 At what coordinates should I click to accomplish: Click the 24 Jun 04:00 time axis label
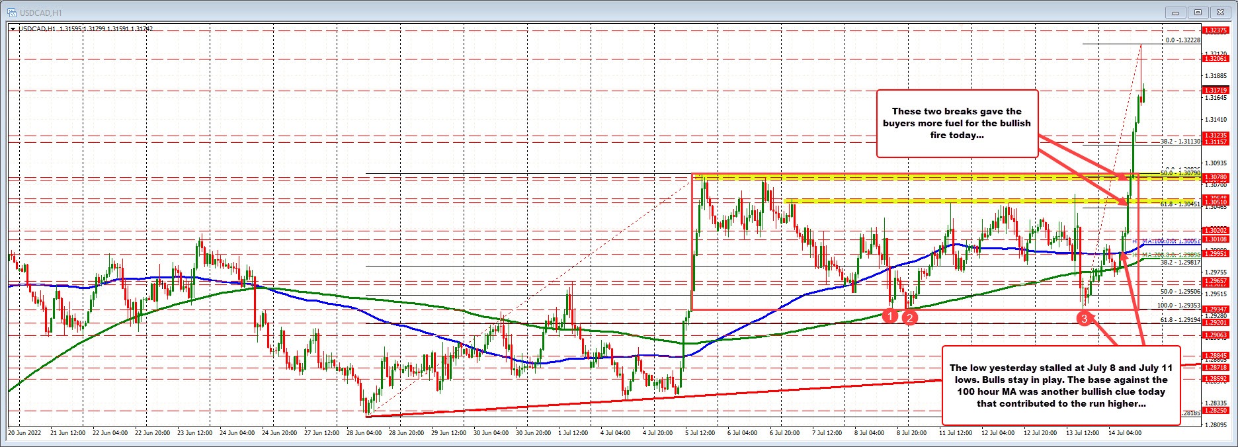point(238,433)
